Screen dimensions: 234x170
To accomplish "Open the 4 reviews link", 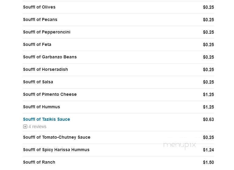I will click(x=37, y=127).
